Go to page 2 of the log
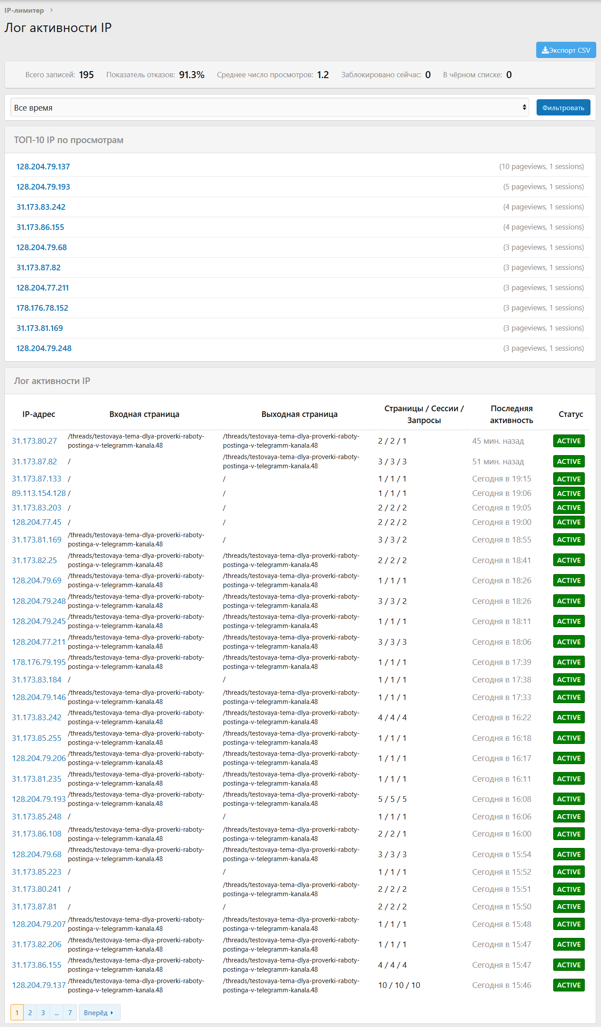 30,1013
